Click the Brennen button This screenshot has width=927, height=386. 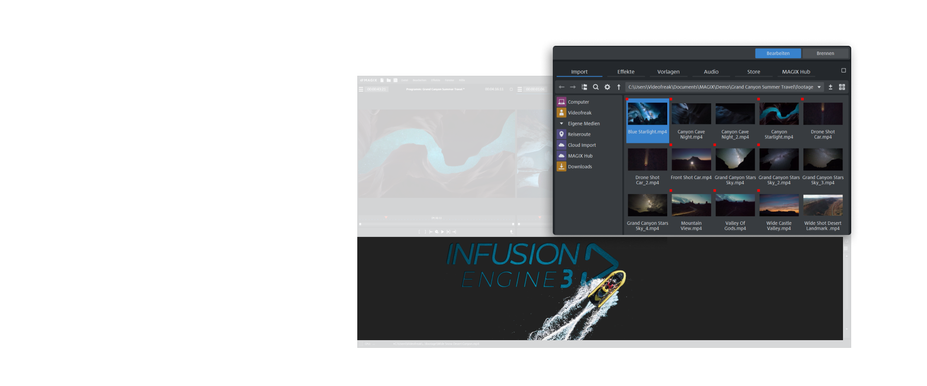[x=825, y=54]
